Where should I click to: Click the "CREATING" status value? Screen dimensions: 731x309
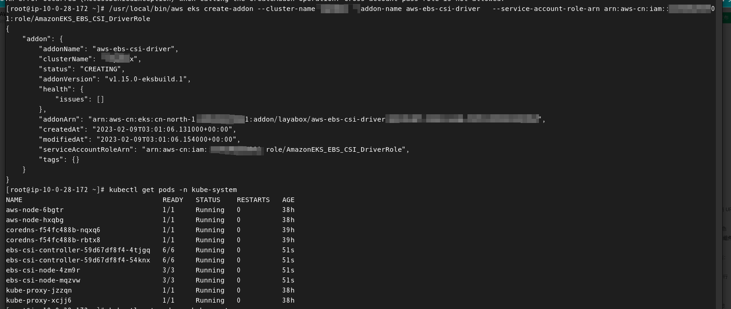[100, 69]
